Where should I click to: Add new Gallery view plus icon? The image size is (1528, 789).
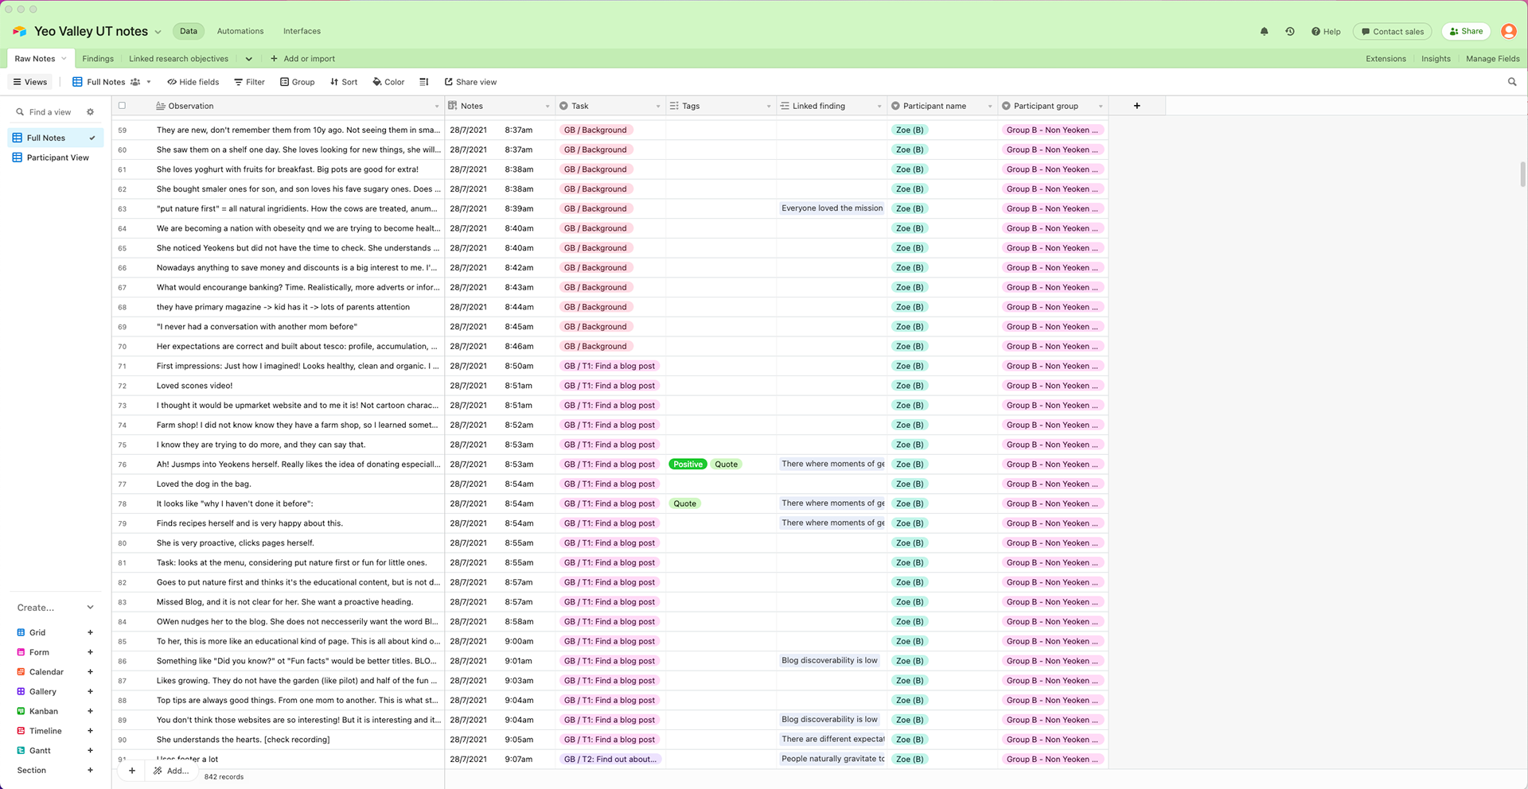(90, 692)
